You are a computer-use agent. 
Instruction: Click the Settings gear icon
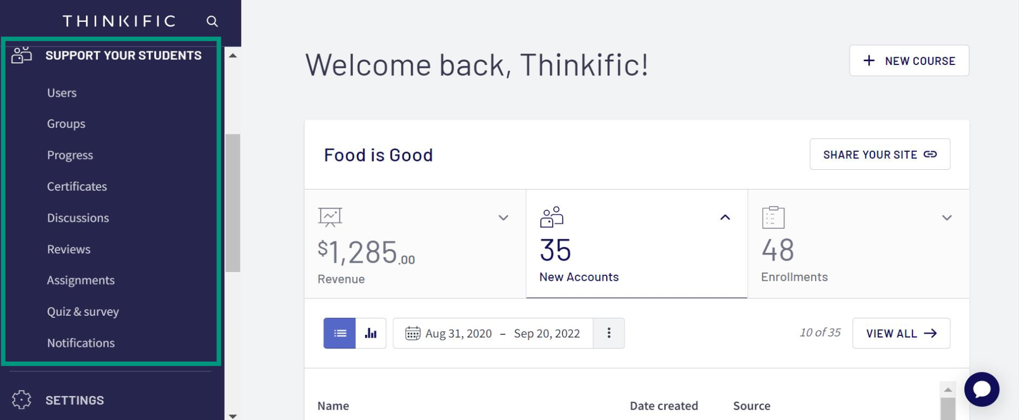(x=22, y=400)
